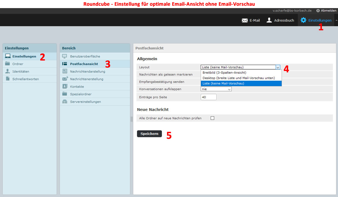Click the Allgemein heading
The width and height of the screenshot is (338, 197).
click(x=147, y=59)
